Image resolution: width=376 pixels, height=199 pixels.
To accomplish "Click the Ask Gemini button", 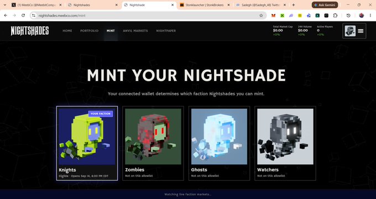I will [325, 5].
